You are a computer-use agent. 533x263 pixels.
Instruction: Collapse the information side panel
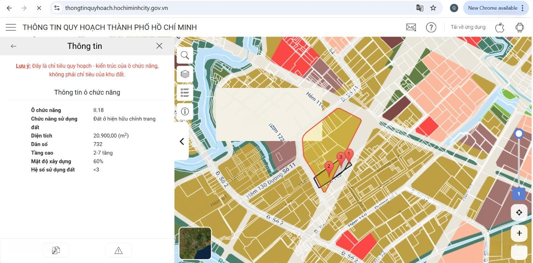point(182,142)
